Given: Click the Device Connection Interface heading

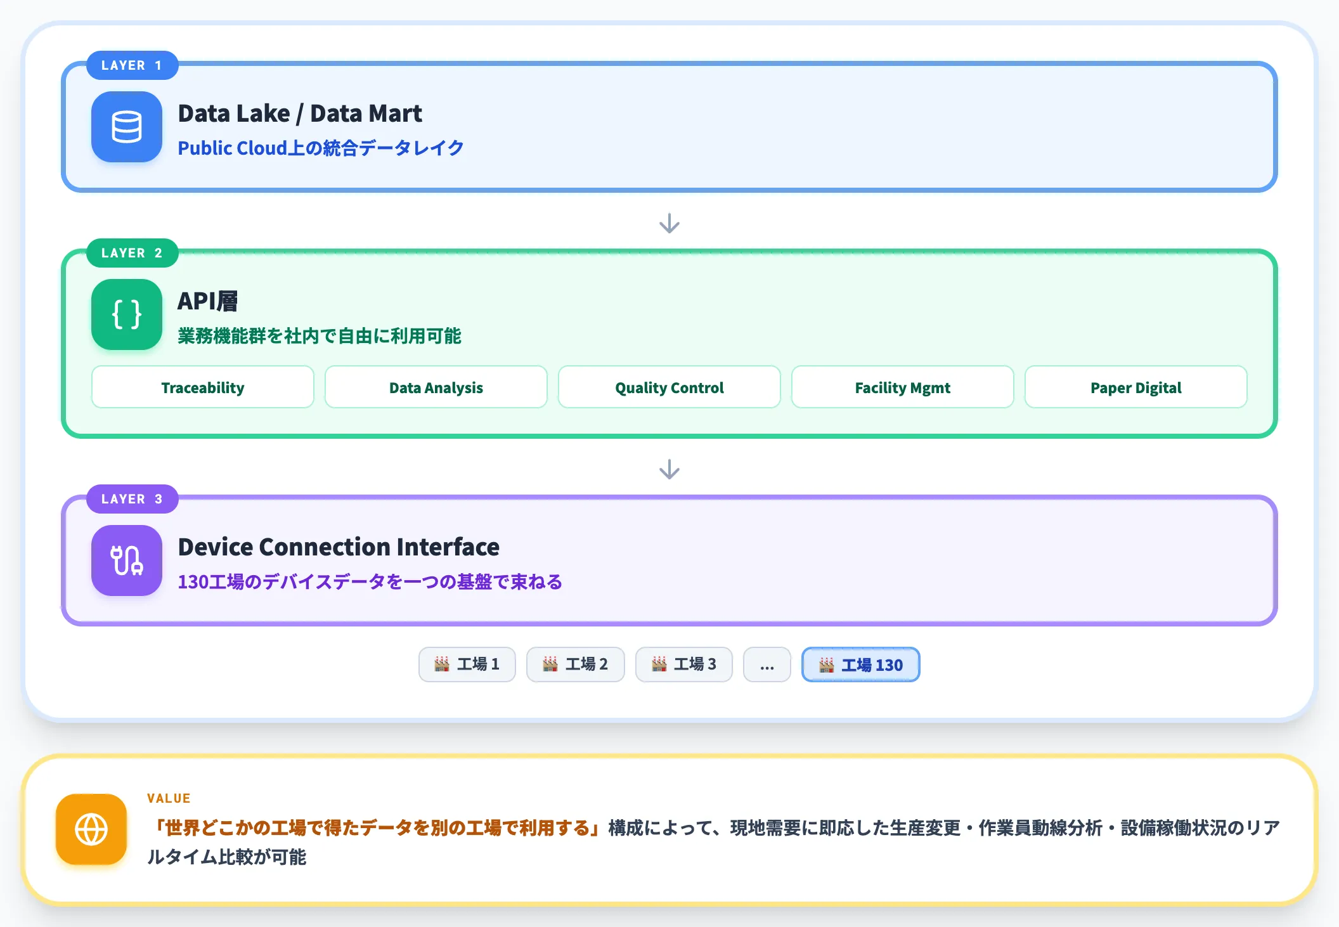Looking at the screenshot, I should (x=339, y=547).
